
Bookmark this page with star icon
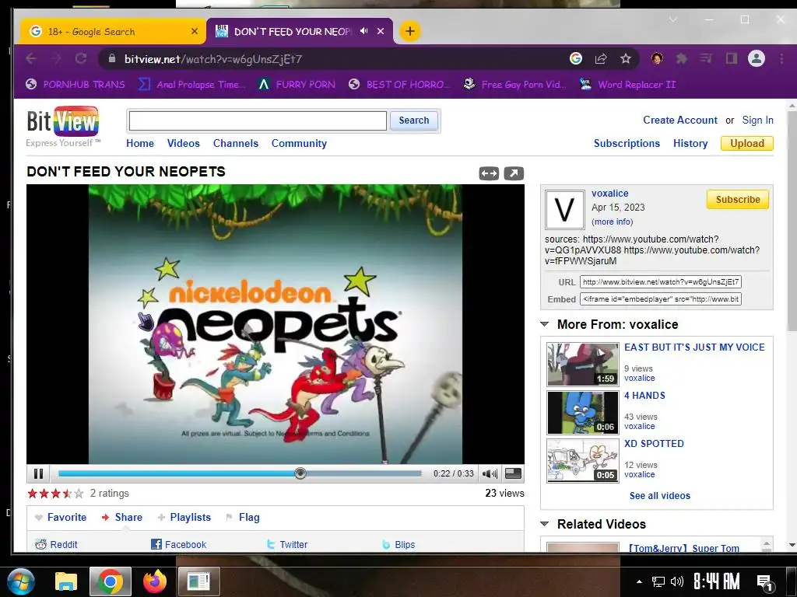626,59
